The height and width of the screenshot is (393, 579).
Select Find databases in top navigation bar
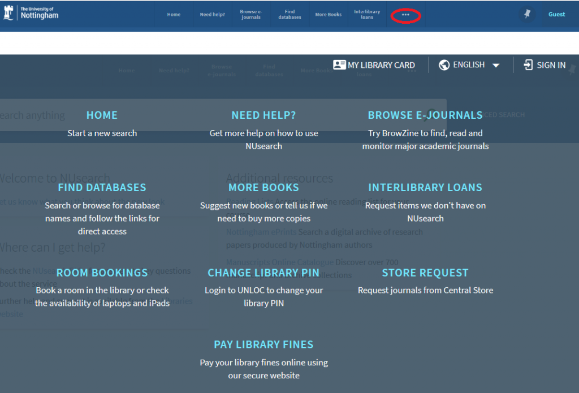click(x=289, y=15)
